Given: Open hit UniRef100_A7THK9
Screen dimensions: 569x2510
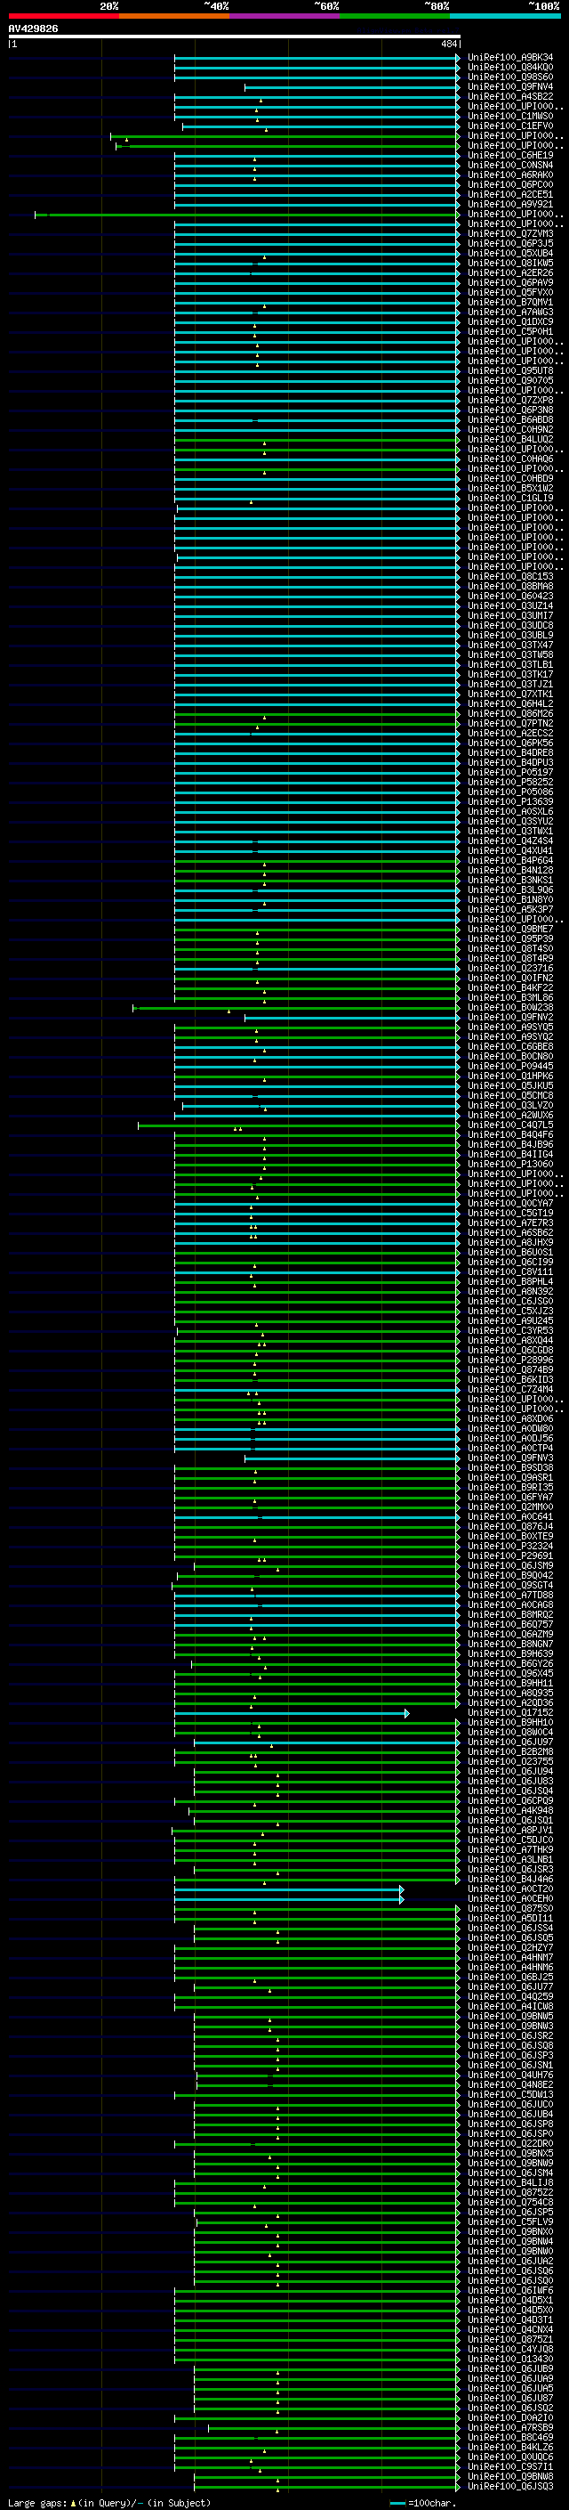Looking at the screenshot, I should (510, 1849).
